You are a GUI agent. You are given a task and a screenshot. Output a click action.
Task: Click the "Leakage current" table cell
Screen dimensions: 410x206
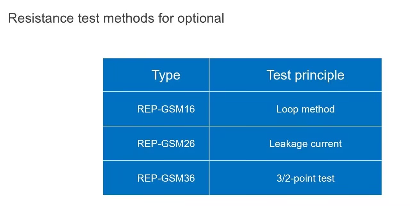[295, 143]
